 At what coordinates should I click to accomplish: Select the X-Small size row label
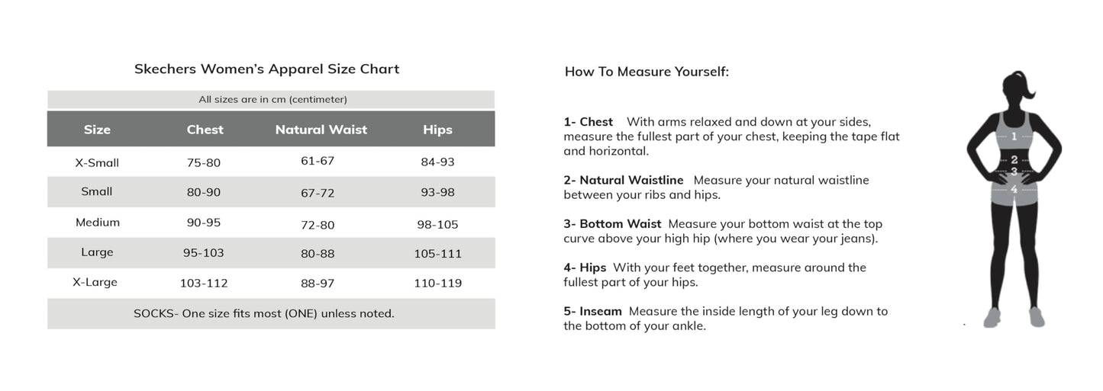point(97,162)
